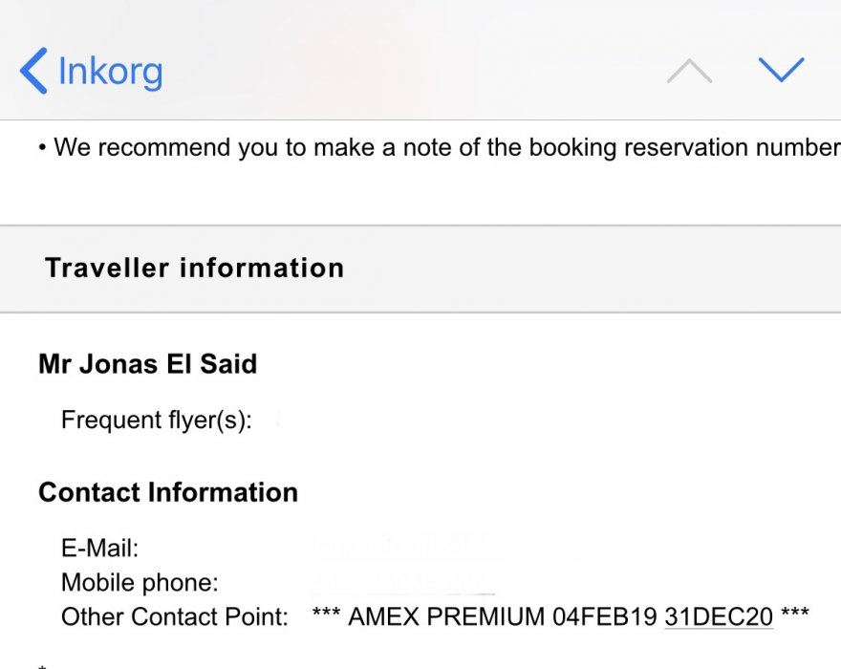Return to the Inkorg mailbox label
841x669 pixels.
click(110, 72)
